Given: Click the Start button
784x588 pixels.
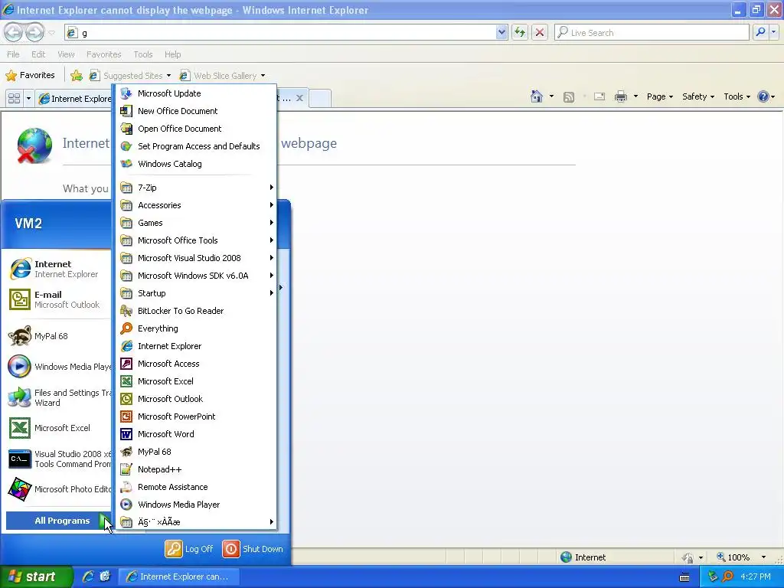Looking at the screenshot, I should pyautogui.click(x=36, y=577).
